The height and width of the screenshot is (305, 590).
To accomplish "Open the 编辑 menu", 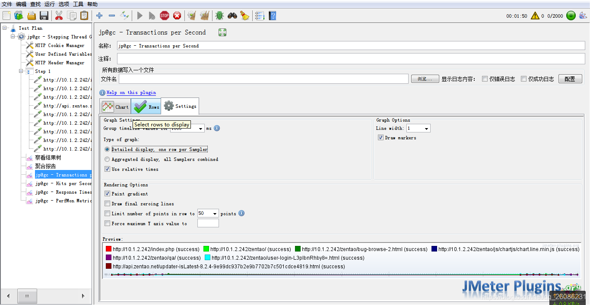I will (x=21, y=4).
